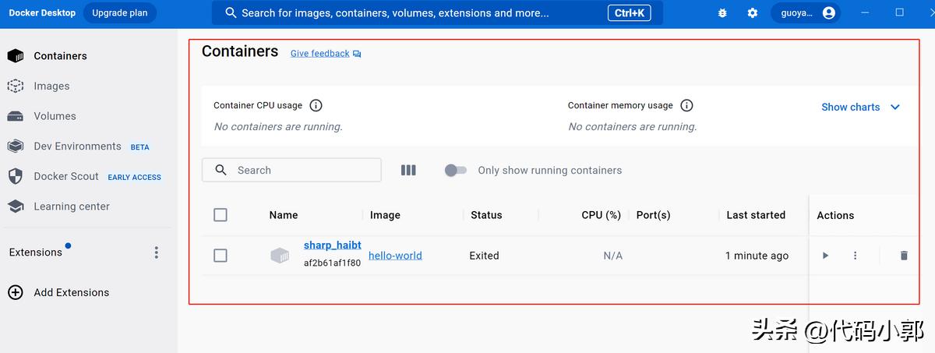Check the select-all containers checkbox
The height and width of the screenshot is (353, 935).
click(221, 215)
